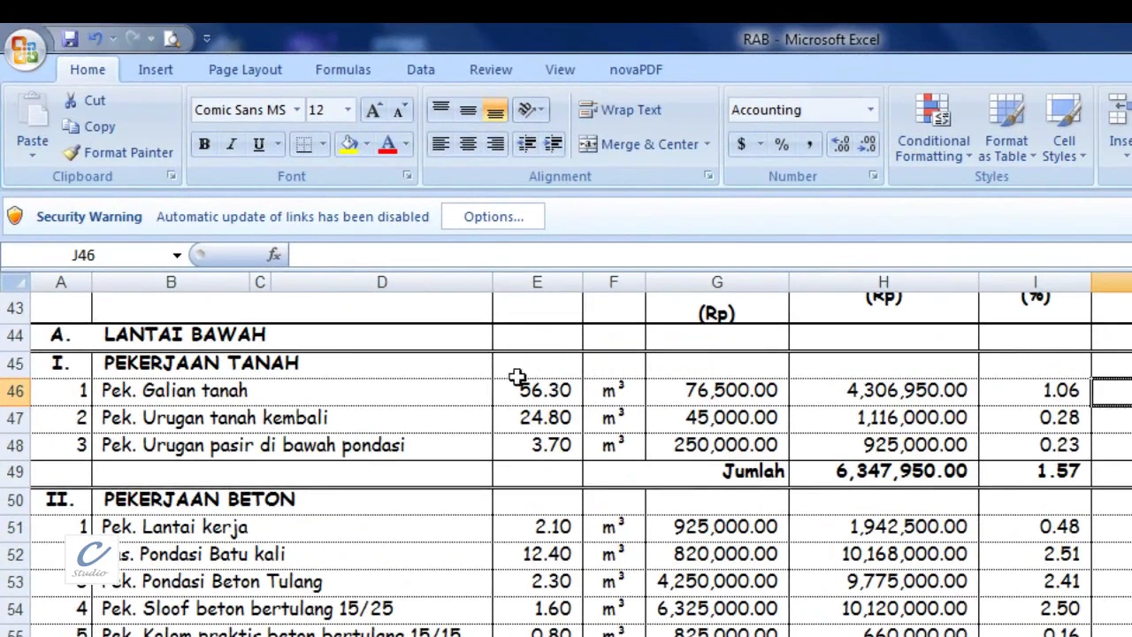Click the Undo icon in Quick Access

[x=96, y=39]
